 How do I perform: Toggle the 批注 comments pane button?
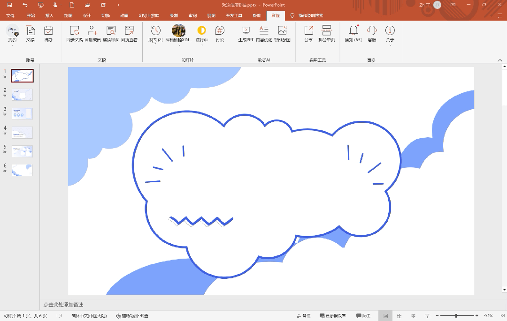[363, 316]
